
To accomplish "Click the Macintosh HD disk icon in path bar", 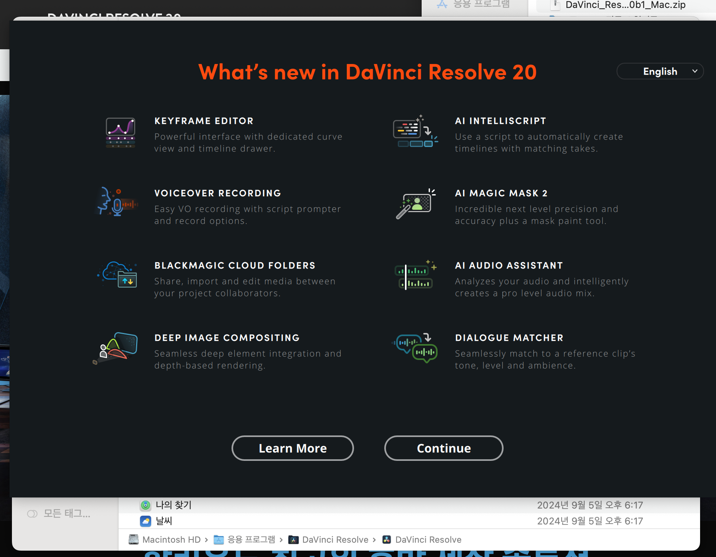I will click(134, 540).
